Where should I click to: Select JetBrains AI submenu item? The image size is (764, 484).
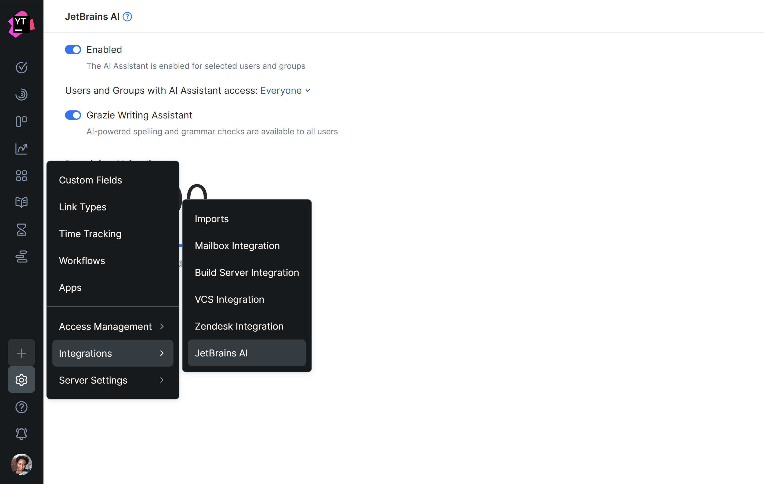[247, 353]
